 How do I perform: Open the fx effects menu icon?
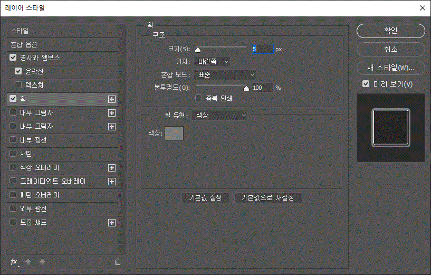(x=14, y=262)
